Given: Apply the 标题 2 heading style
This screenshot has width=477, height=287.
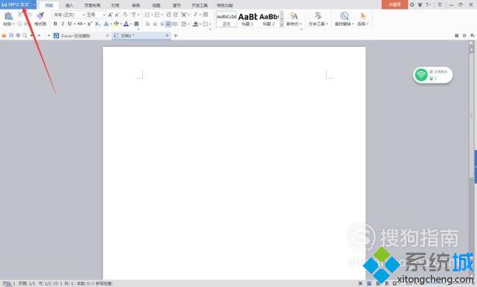Looking at the screenshot, I should click(269, 19).
